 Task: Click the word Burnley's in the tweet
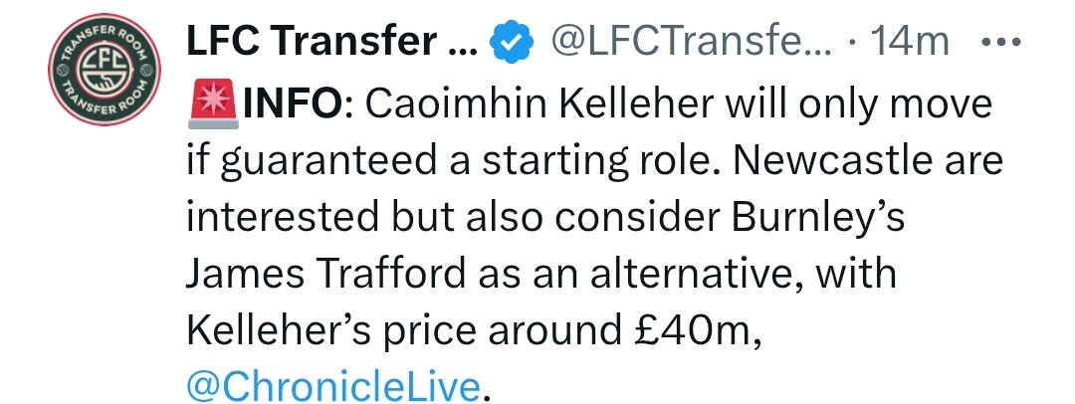click(x=818, y=218)
